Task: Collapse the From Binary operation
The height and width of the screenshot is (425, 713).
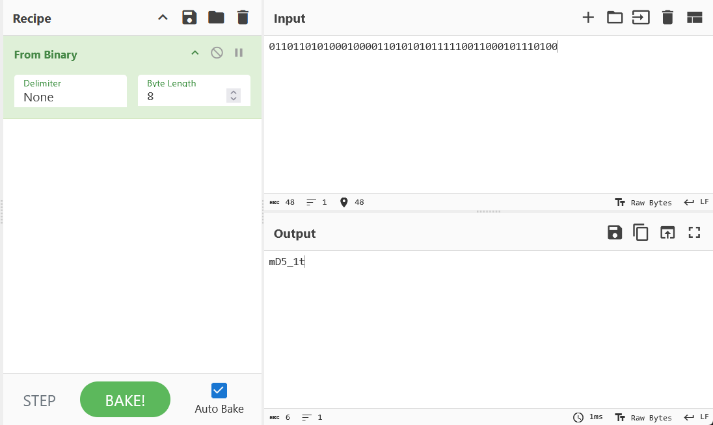Action: tap(195, 53)
